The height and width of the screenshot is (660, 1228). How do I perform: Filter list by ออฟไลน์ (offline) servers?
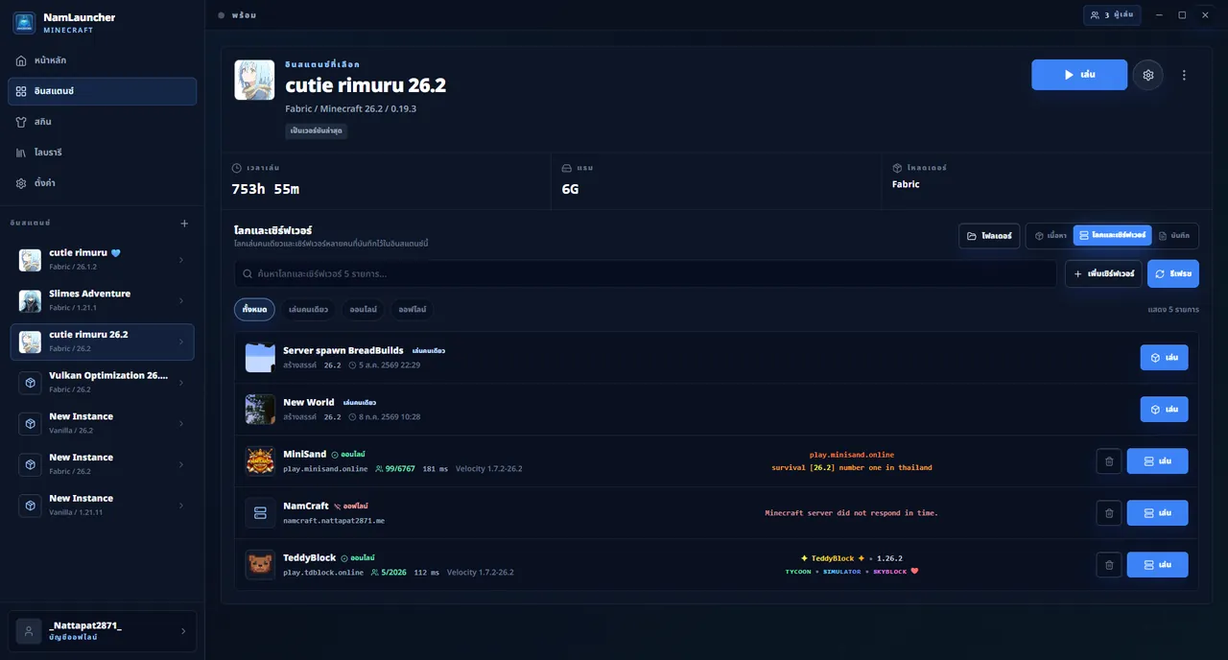click(413, 310)
